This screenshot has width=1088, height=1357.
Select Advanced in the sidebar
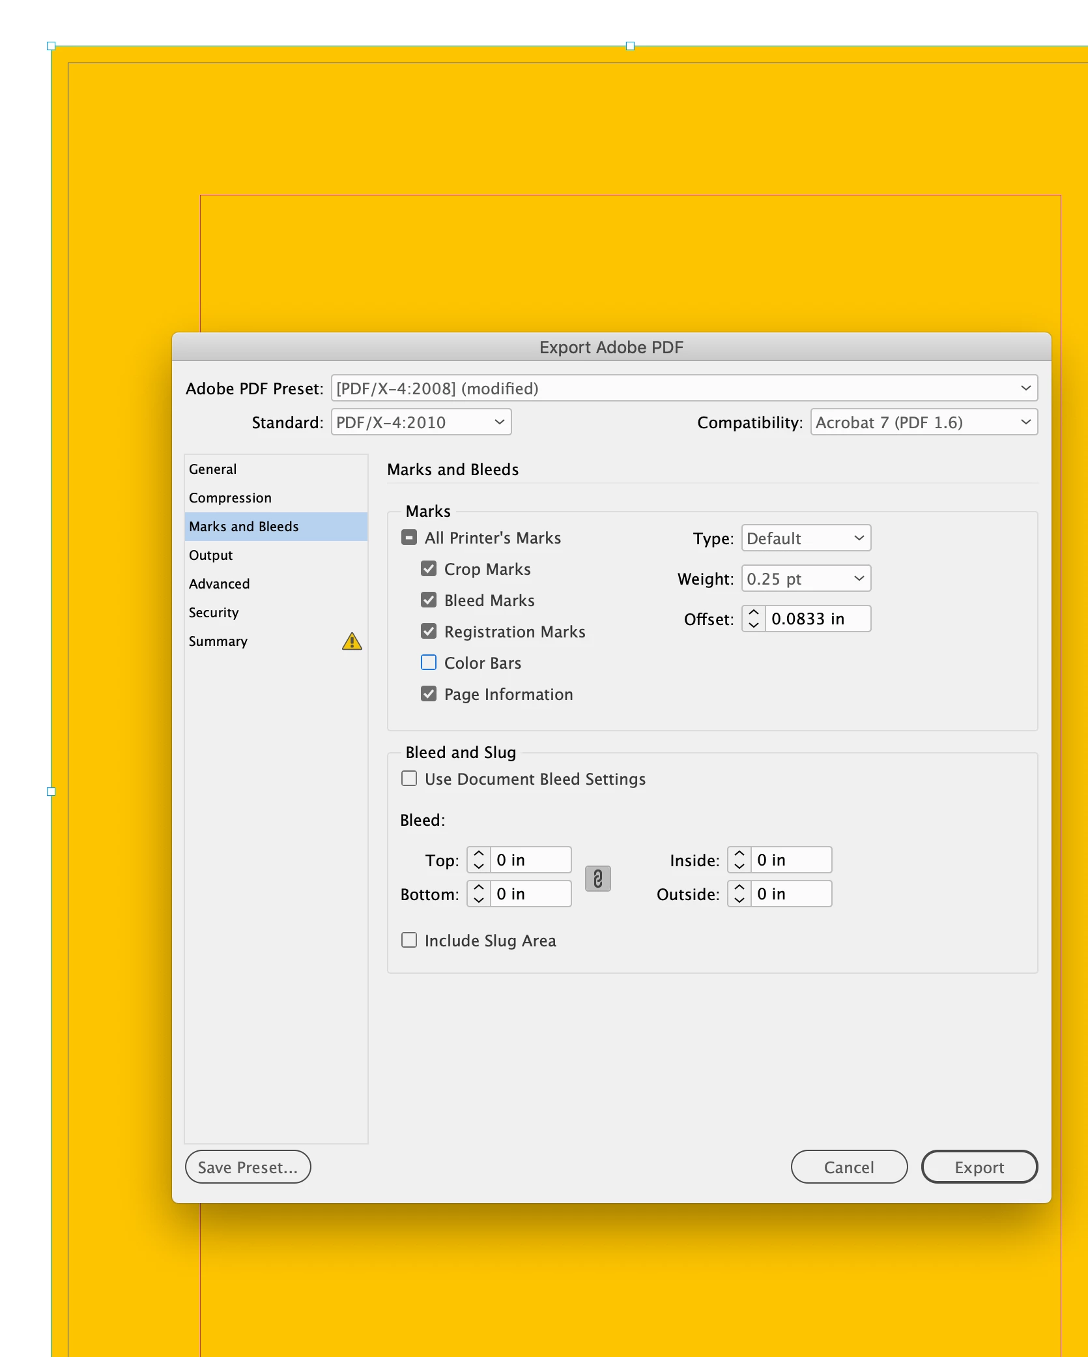click(276, 584)
